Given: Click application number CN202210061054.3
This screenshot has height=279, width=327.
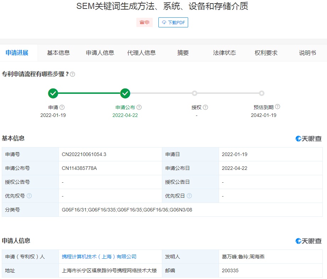Looking at the screenshot, I should 84,154.
